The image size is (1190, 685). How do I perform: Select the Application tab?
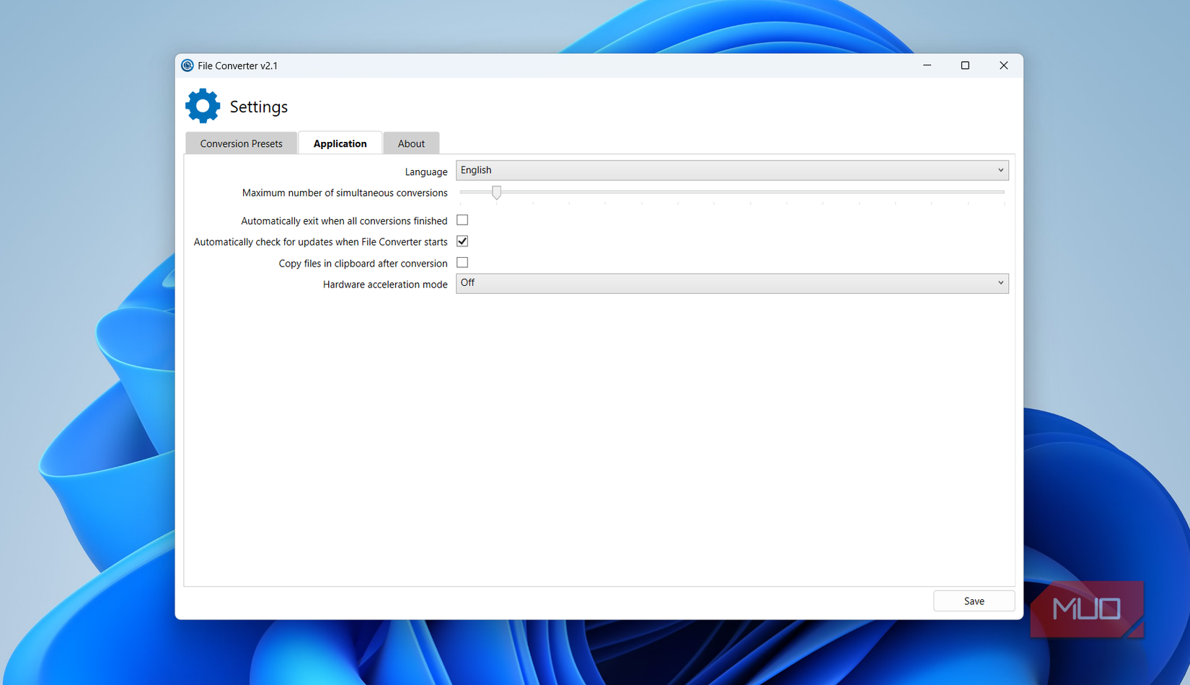coord(340,143)
